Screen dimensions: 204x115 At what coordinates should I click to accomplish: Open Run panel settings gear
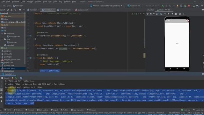[x=203, y=74]
